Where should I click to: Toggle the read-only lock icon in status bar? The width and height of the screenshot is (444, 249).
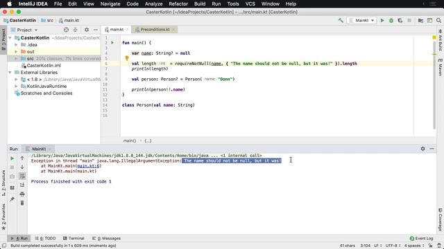pos(430,246)
